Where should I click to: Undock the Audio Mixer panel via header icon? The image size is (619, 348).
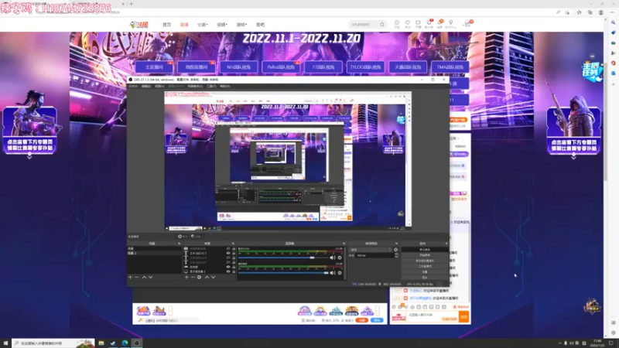pyautogui.click(x=344, y=244)
